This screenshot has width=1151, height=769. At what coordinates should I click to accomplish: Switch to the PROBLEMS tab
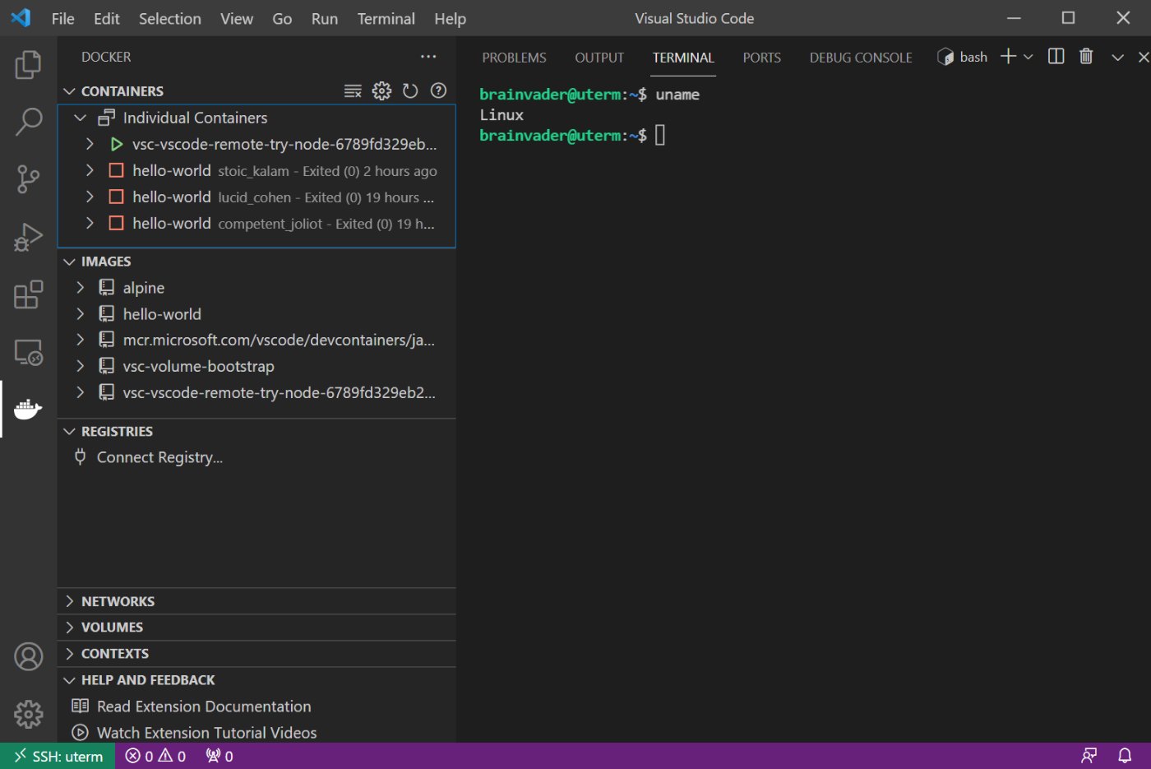pos(514,58)
